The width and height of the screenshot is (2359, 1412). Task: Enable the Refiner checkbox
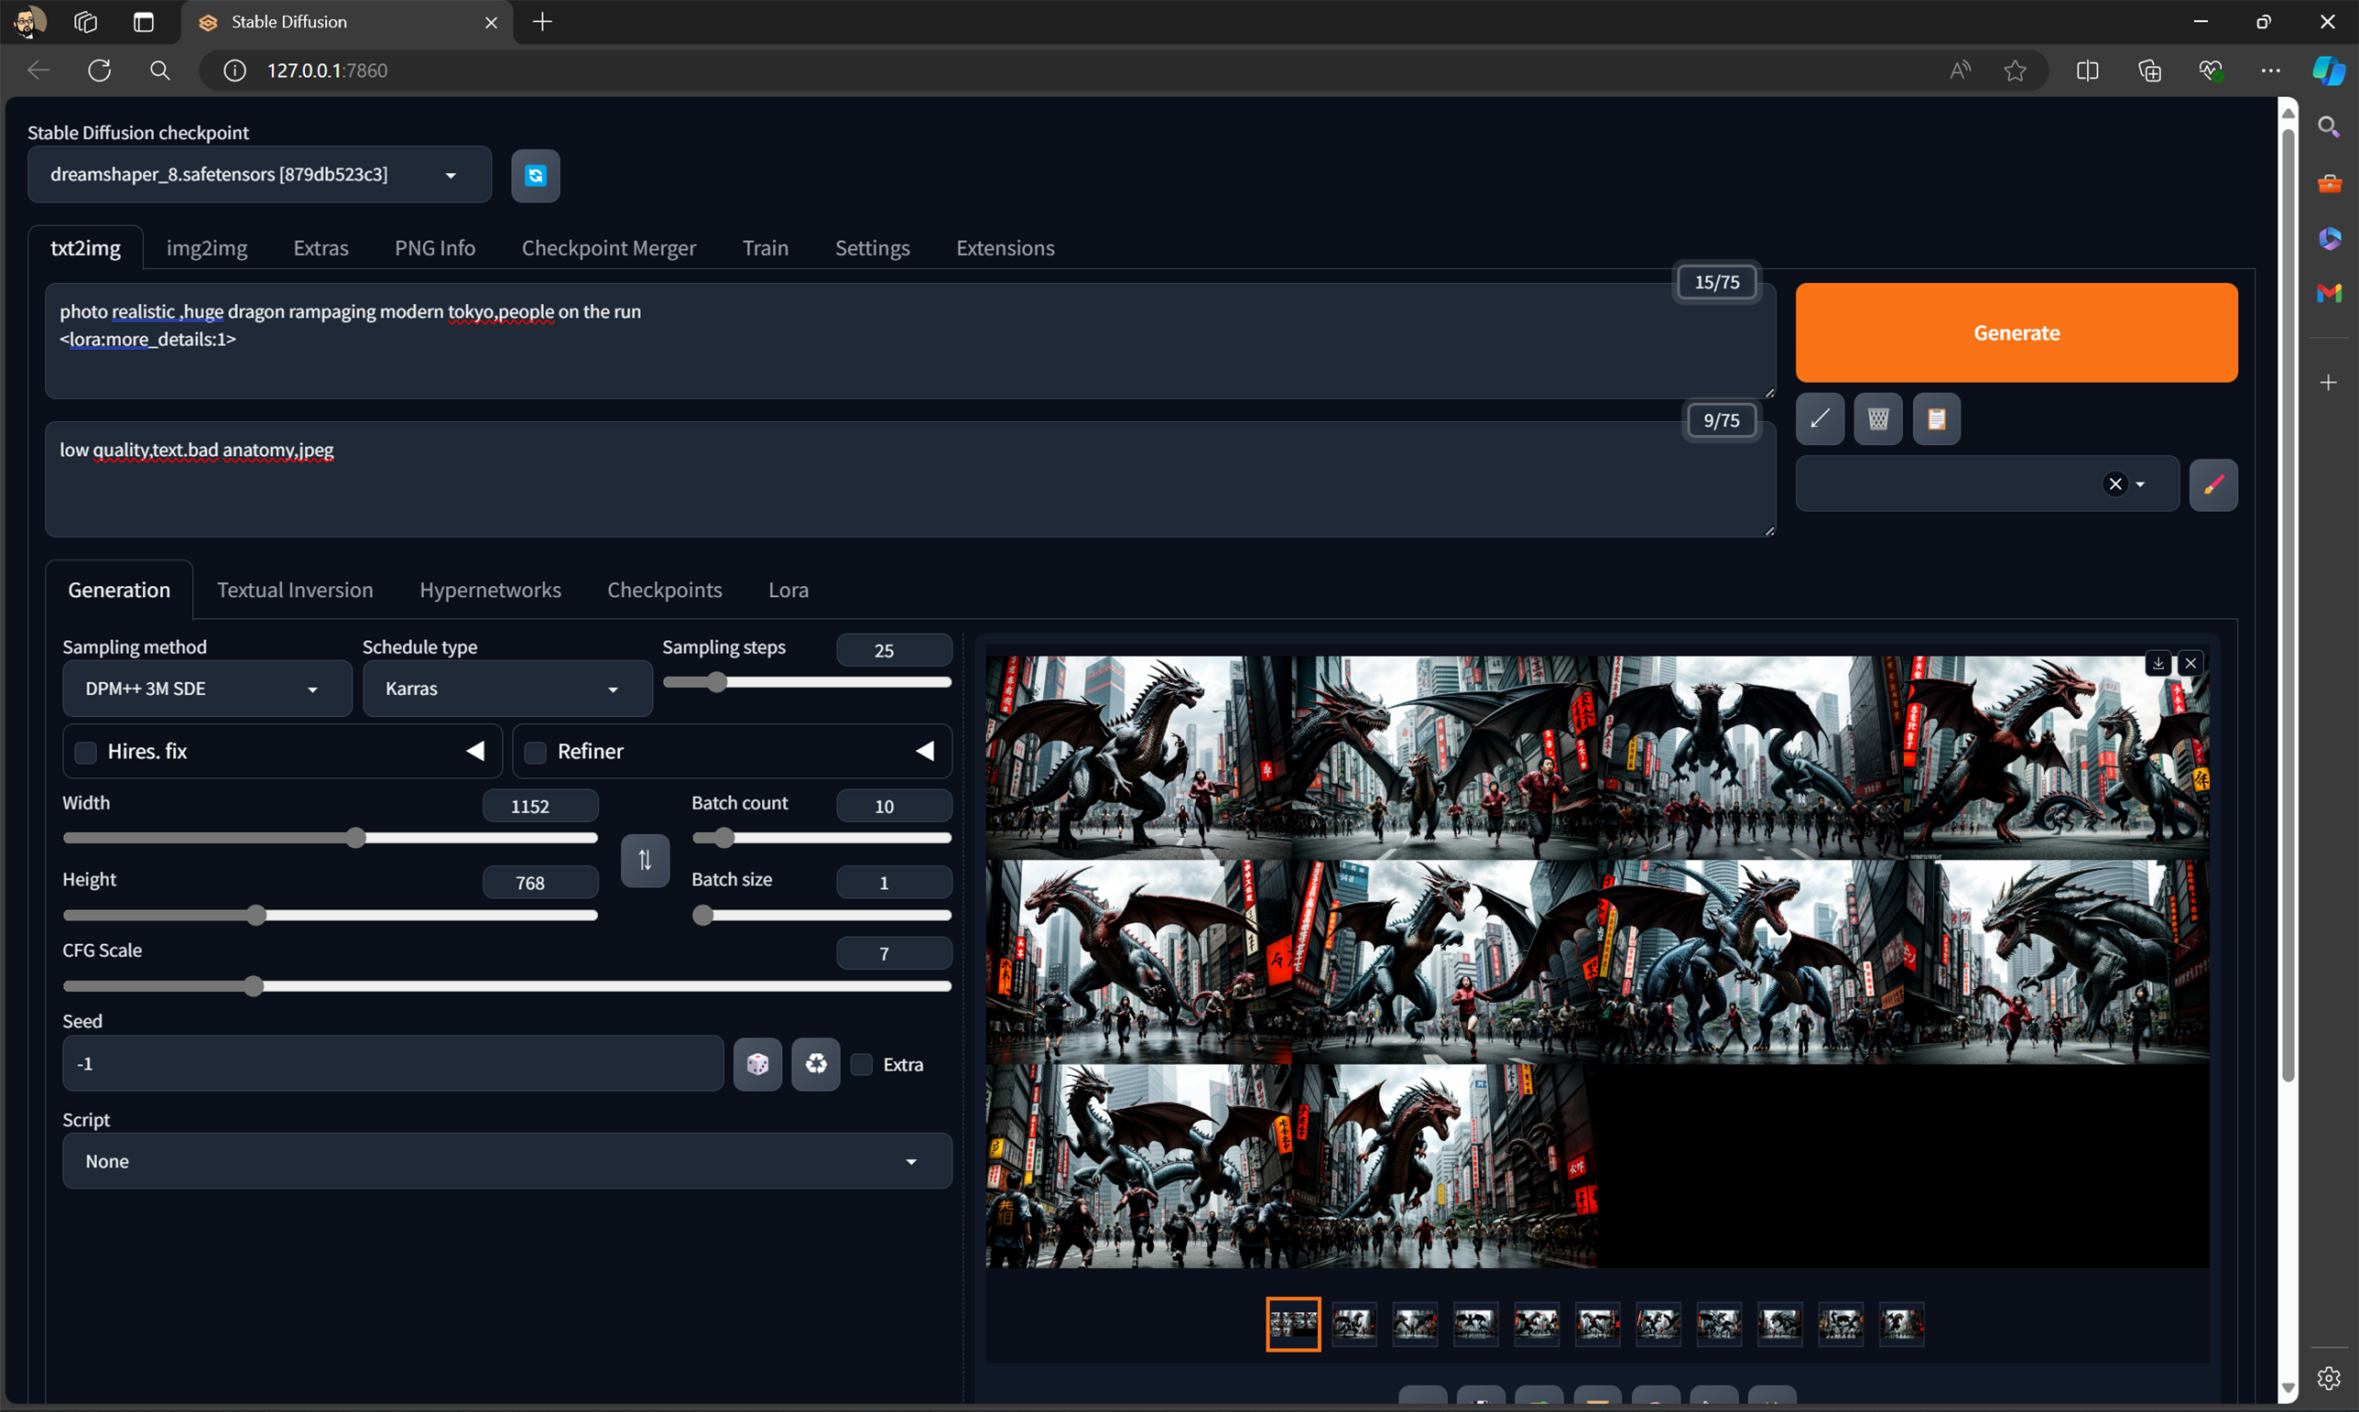coord(536,752)
